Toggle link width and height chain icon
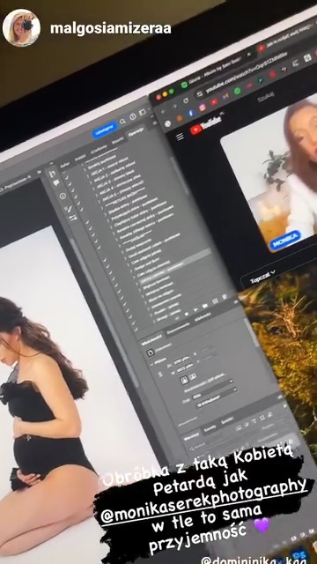This screenshot has height=564, width=317. coord(160,374)
